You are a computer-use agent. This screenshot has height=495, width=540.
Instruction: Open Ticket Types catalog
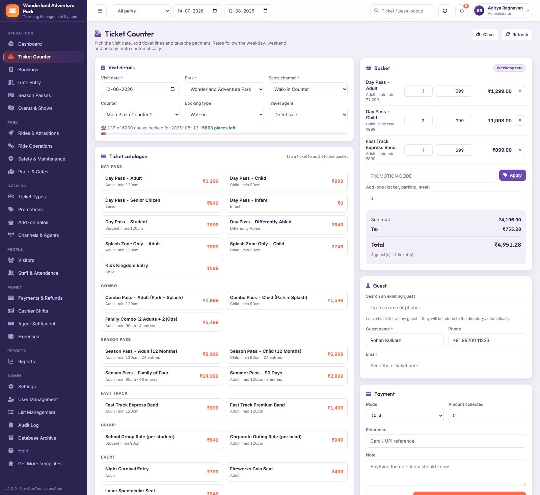tap(43, 197)
